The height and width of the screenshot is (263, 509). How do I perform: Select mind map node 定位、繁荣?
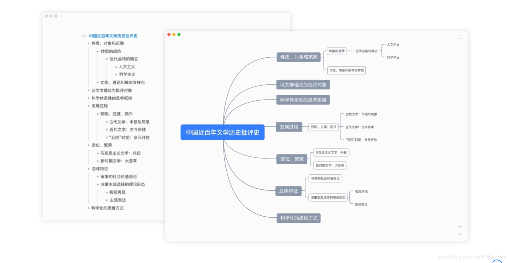292,159
